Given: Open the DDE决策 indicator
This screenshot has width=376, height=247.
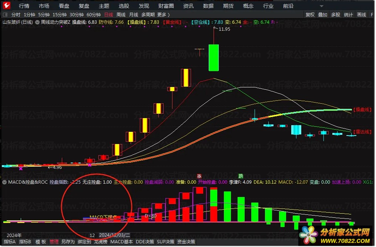Looking at the screenshot, I should pos(145,242).
